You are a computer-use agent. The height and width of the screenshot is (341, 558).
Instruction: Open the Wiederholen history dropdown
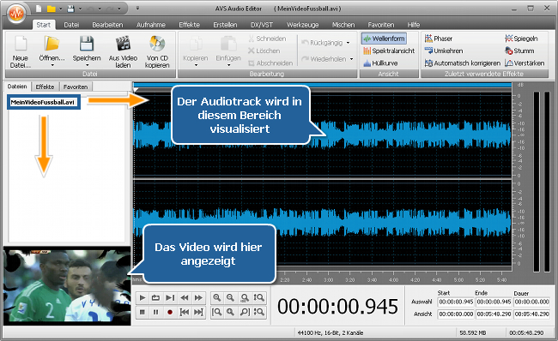tap(351, 59)
